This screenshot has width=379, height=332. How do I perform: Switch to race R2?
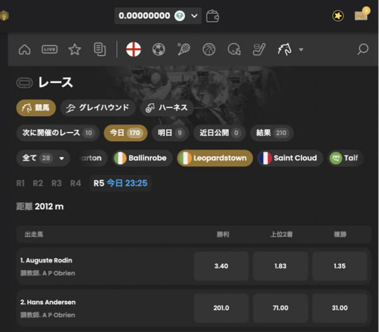(x=38, y=183)
